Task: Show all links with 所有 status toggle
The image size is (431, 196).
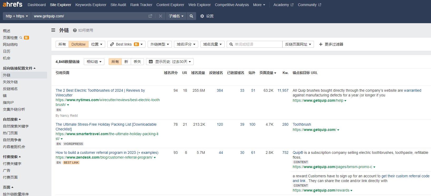Action: (115, 62)
